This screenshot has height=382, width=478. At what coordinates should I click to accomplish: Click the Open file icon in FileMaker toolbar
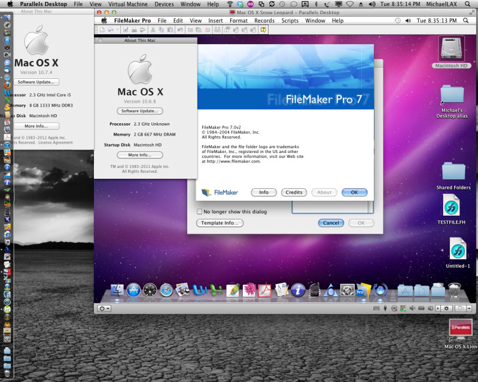pyautogui.click(x=110, y=29)
